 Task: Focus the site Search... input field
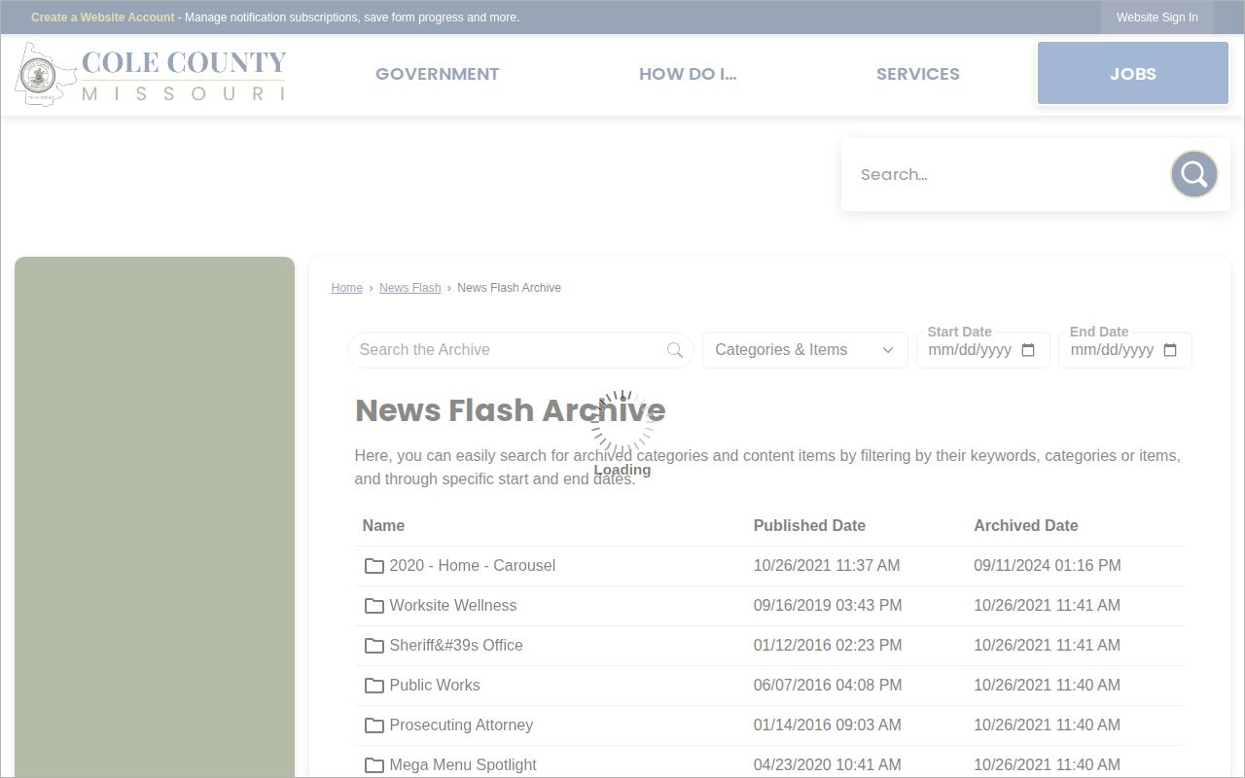click(1007, 174)
